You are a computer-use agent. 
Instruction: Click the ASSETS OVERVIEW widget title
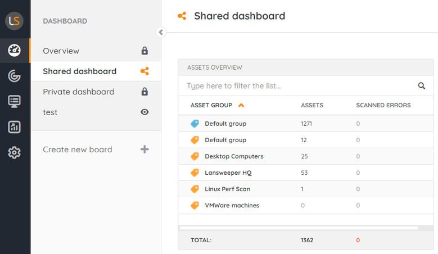[215, 67]
